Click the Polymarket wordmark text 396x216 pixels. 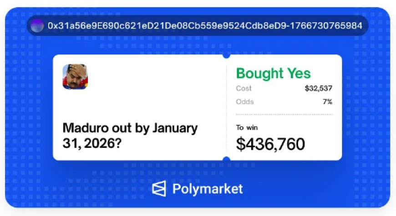[207, 189]
